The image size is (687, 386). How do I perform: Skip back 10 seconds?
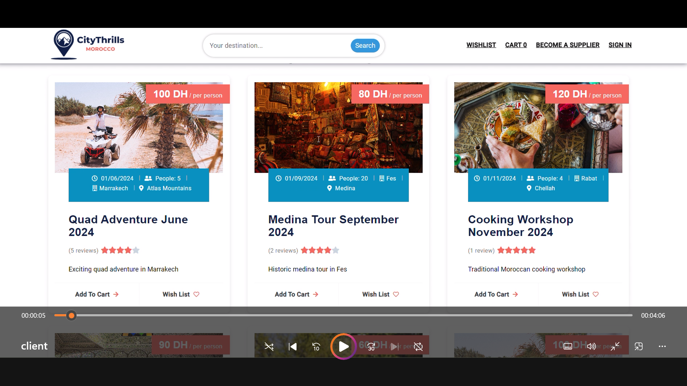[316, 346]
